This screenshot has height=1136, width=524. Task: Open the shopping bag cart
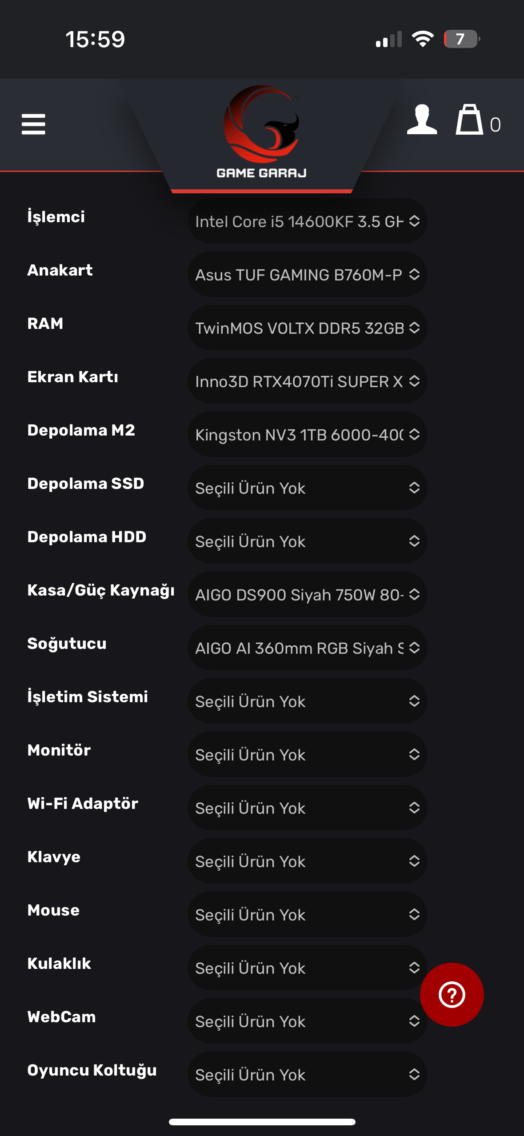click(x=470, y=120)
